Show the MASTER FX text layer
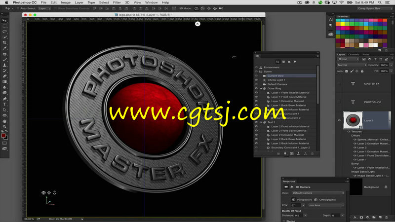This screenshot has width=395, height=222. 339,83
